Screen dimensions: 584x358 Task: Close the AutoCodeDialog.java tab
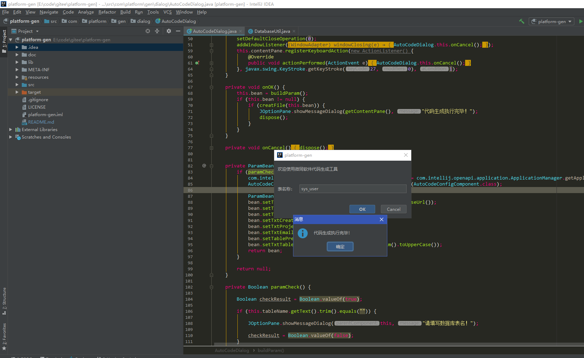[x=241, y=31]
